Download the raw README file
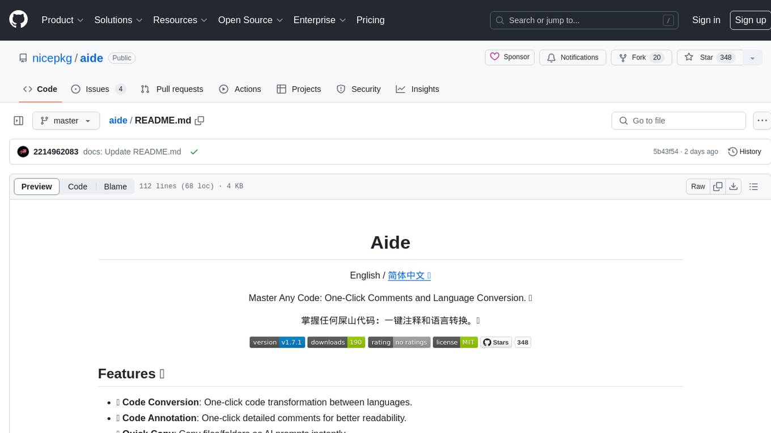The width and height of the screenshot is (771, 433). pos(734,186)
